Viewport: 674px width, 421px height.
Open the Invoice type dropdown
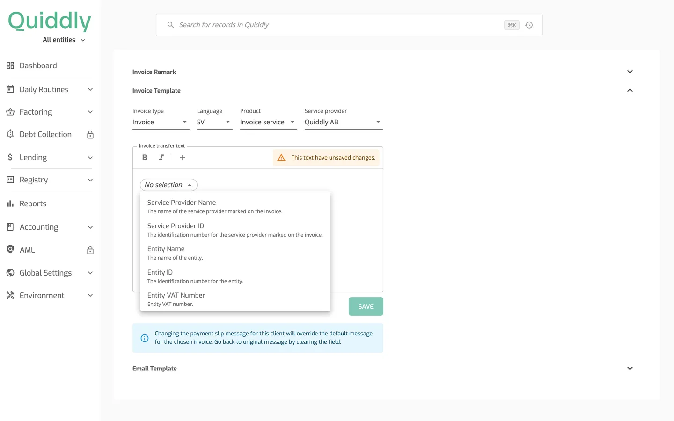click(161, 122)
